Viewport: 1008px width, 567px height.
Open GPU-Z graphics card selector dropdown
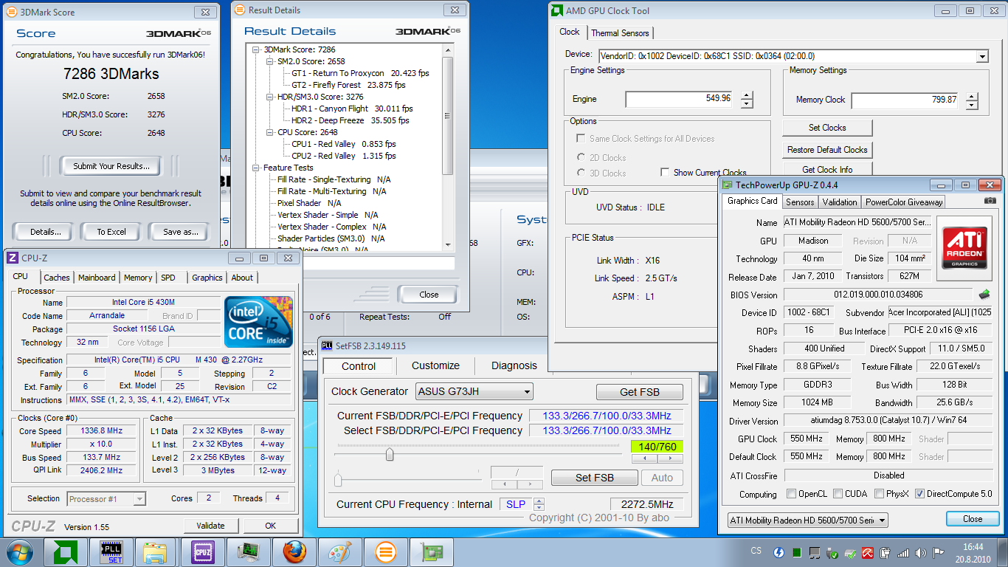pyautogui.click(x=808, y=520)
